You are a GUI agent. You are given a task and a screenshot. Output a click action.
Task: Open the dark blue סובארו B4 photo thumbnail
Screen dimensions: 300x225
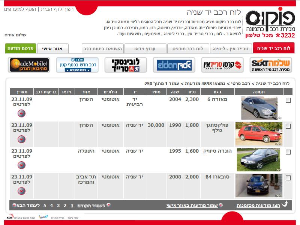259,186
